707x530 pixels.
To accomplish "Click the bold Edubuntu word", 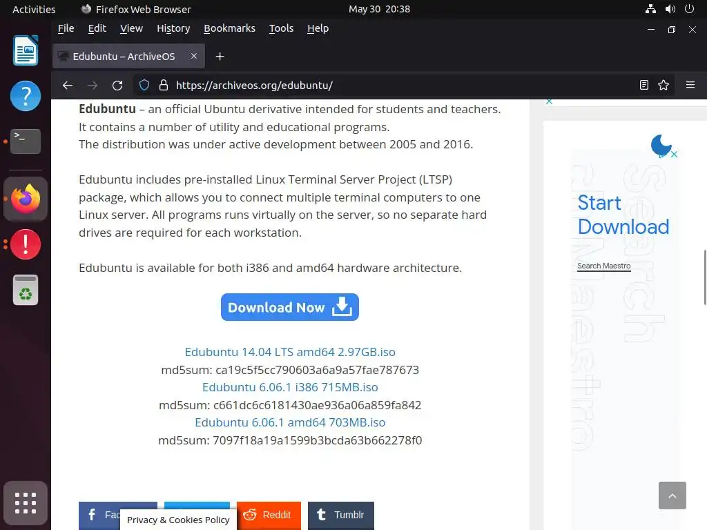I will (107, 109).
